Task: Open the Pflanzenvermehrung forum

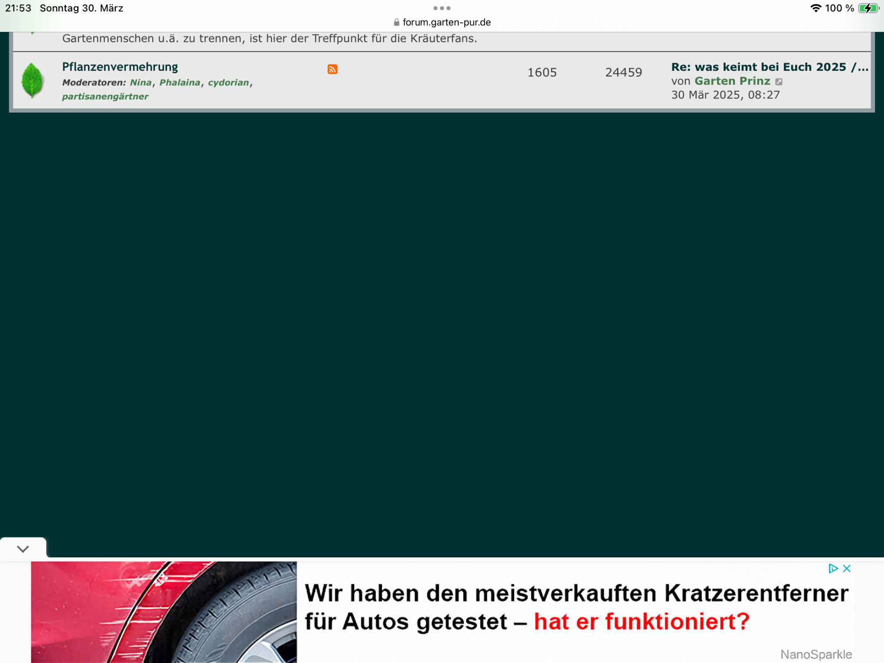Action: click(x=120, y=67)
